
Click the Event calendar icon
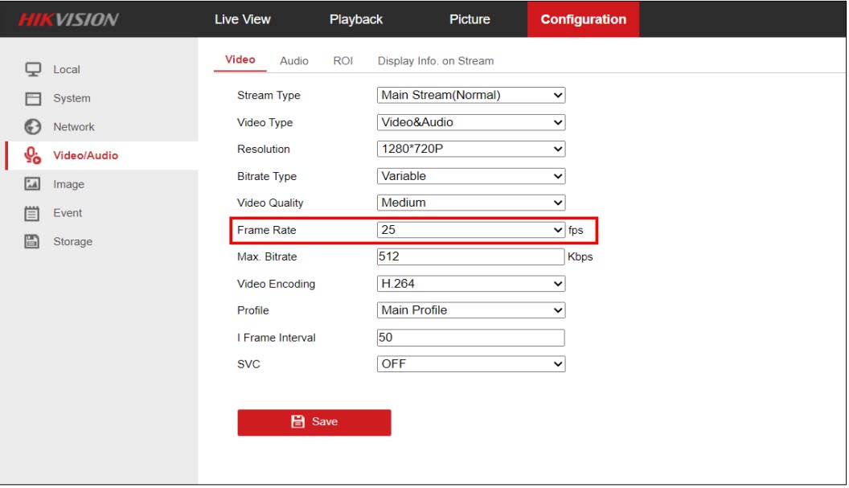(33, 213)
